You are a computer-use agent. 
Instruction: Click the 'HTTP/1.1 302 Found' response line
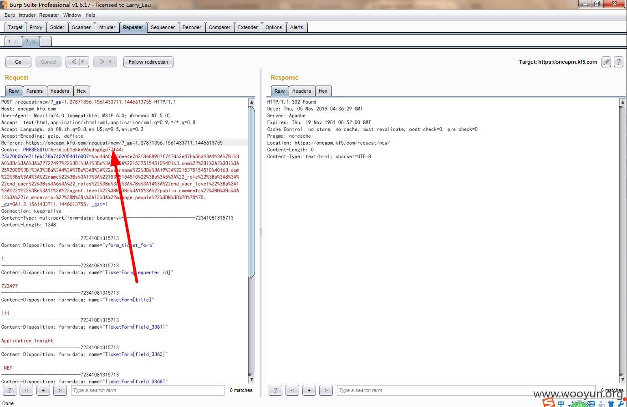tap(291, 102)
